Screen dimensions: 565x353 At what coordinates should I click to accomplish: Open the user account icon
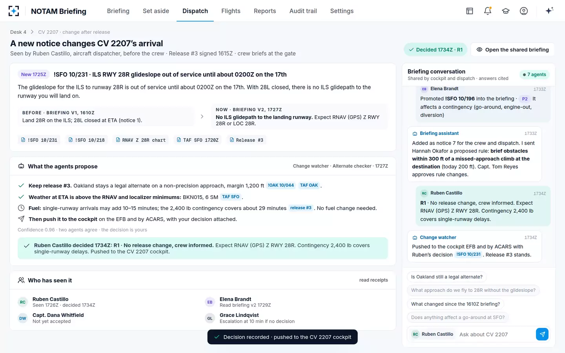[x=524, y=11]
